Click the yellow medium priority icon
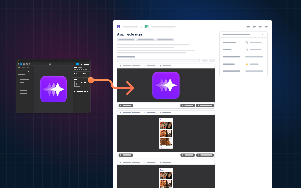301x188 pixels. (246, 64)
